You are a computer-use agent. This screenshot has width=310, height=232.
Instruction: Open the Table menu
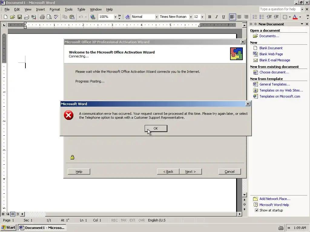coord(81,9)
